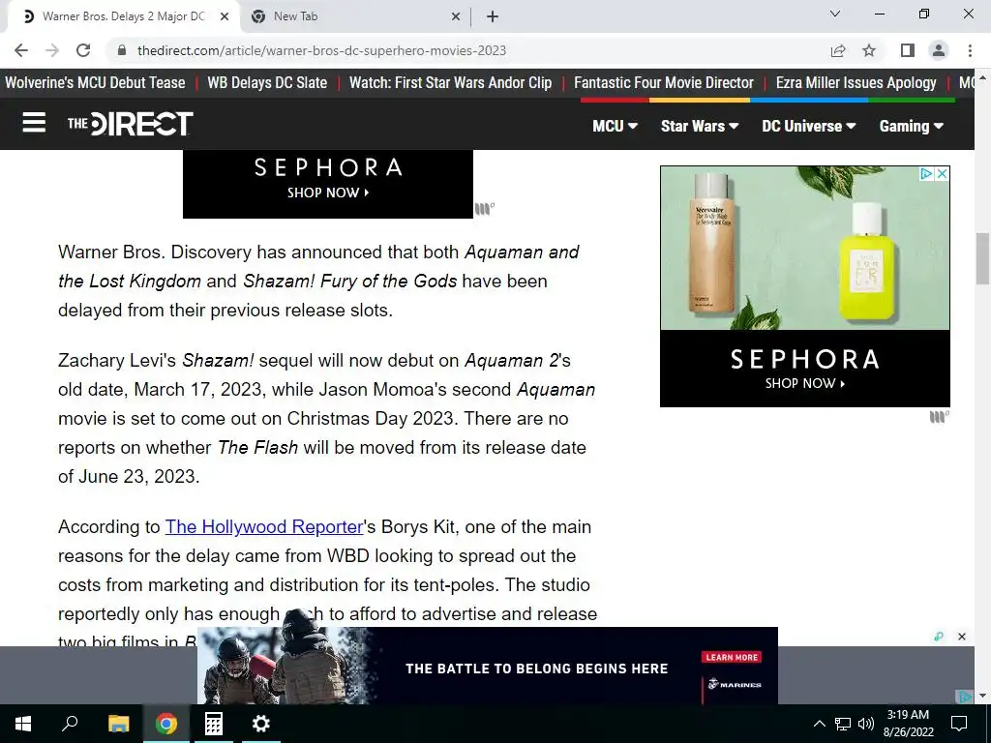
Task: Click the Mediavine logo under Sephora banner
Action: pyautogui.click(x=485, y=209)
